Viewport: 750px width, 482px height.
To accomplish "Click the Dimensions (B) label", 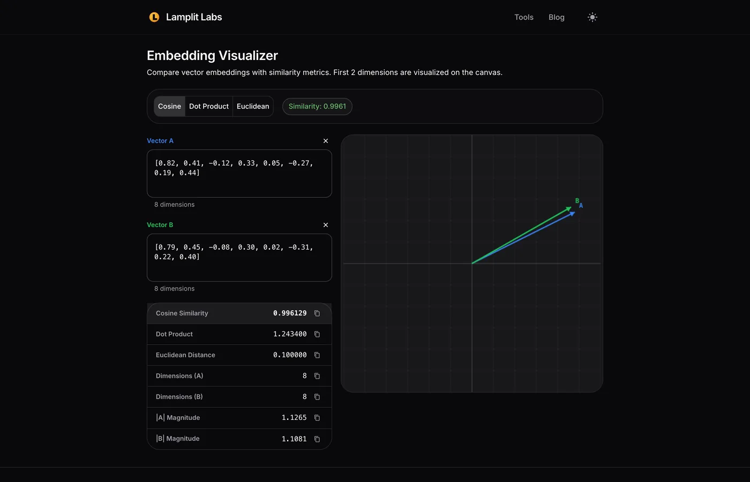I will (179, 397).
